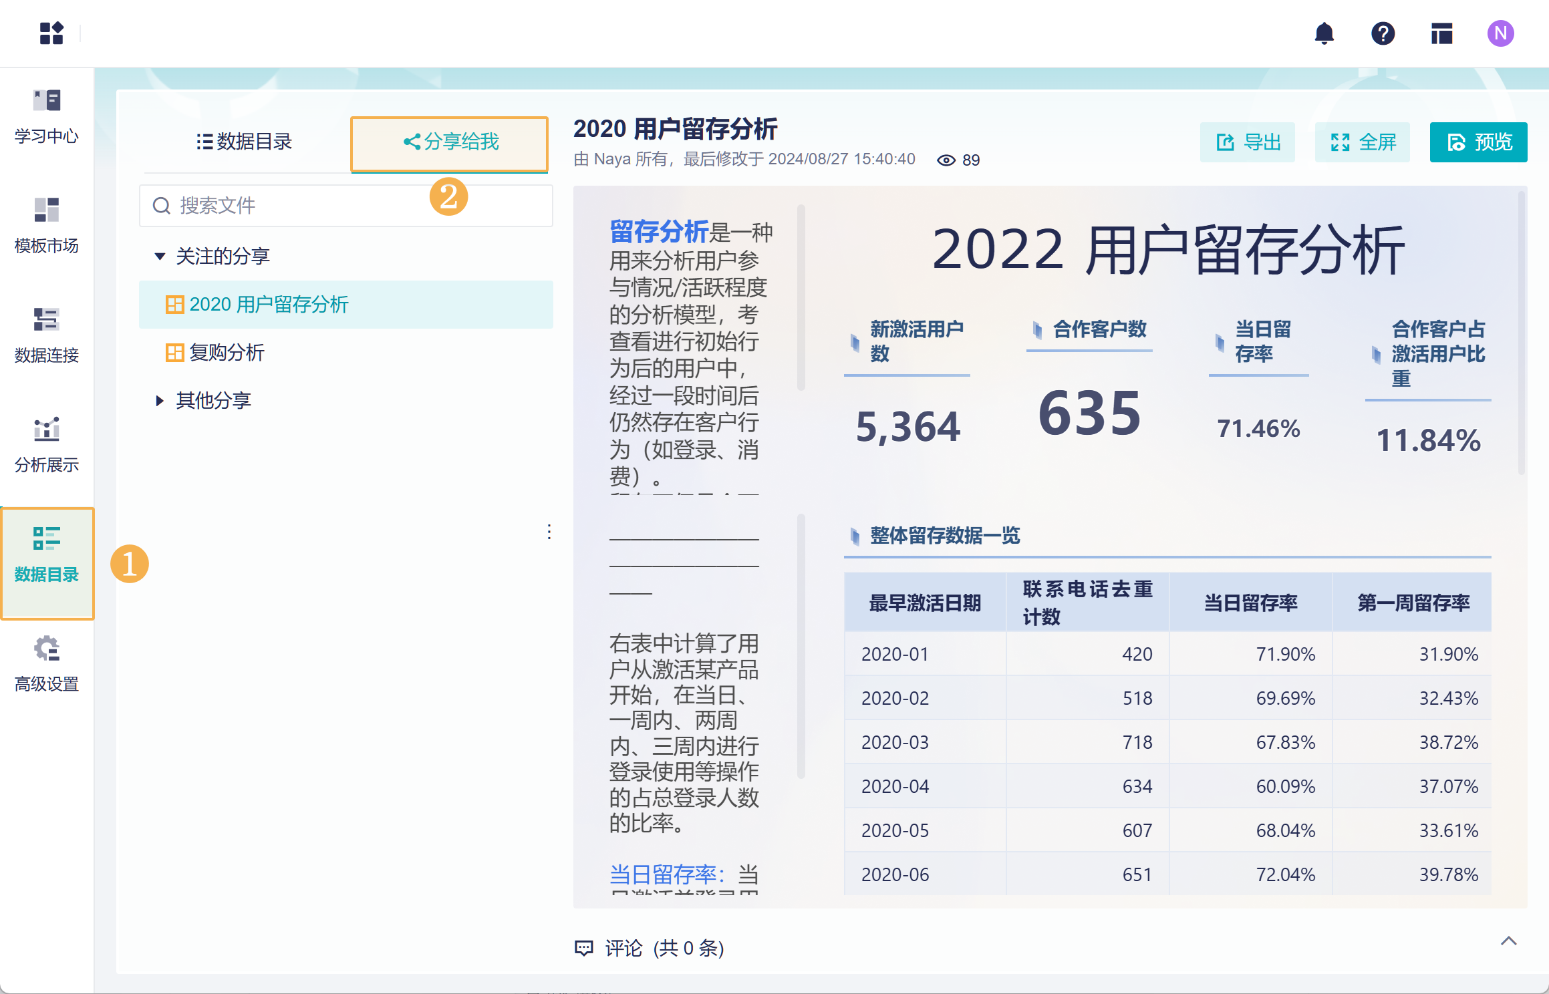Click the help question mark icon
This screenshot has height=994, width=1549.
point(1383,33)
